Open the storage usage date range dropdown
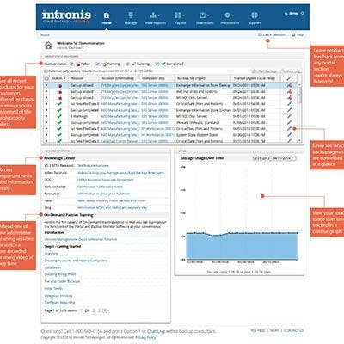Viewport: 344px width, 344px height. coord(274,158)
